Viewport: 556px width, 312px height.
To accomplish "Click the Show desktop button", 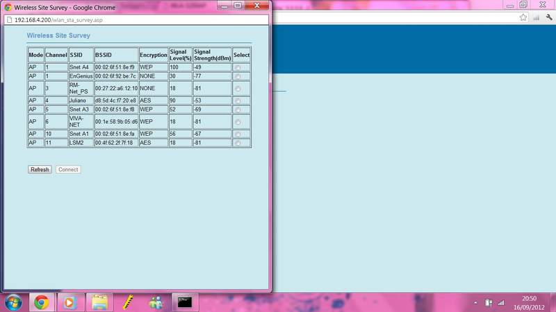I will pos(553,302).
